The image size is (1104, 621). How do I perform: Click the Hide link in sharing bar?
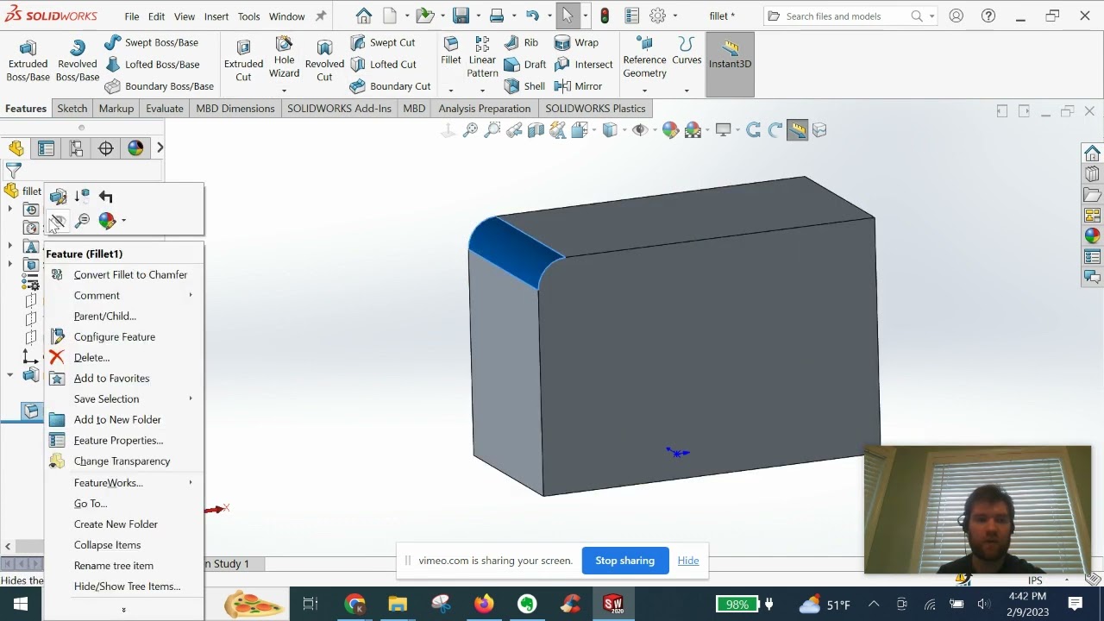[x=688, y=561]
